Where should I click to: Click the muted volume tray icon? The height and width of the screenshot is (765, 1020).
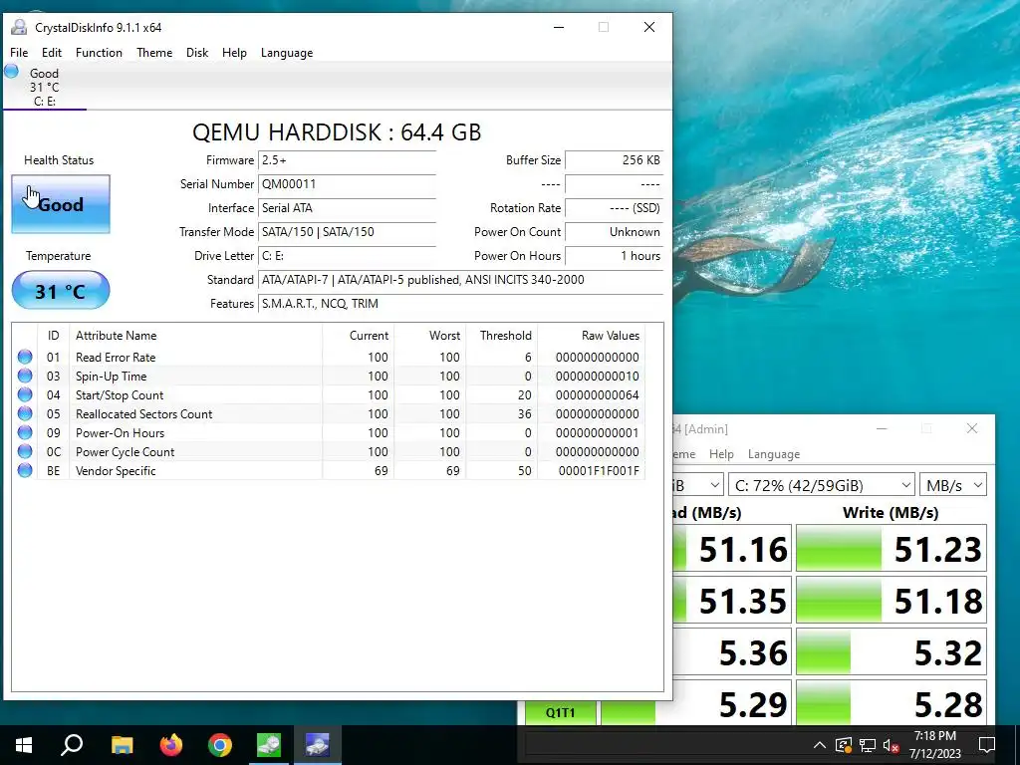pos(892,745)
